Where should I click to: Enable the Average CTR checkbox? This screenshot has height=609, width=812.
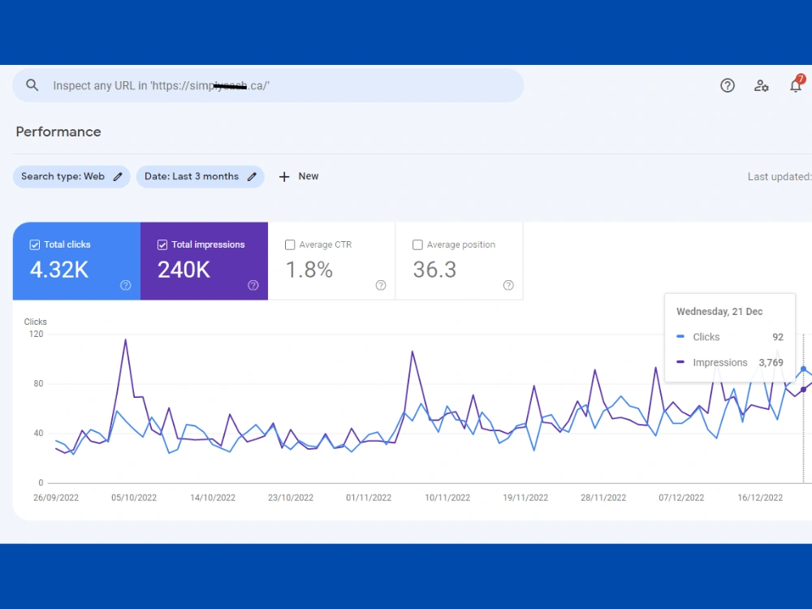[290, 245]
